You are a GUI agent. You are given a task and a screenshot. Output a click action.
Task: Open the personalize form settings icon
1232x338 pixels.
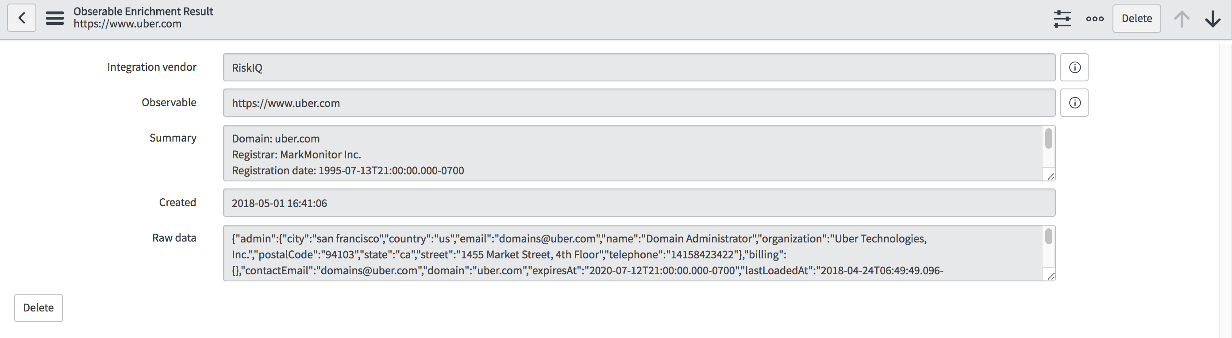click(1062, 19)
